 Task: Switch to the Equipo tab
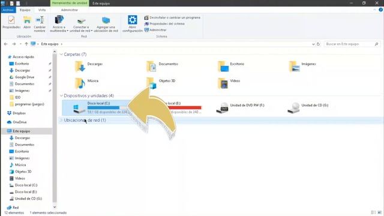[25, 10]
